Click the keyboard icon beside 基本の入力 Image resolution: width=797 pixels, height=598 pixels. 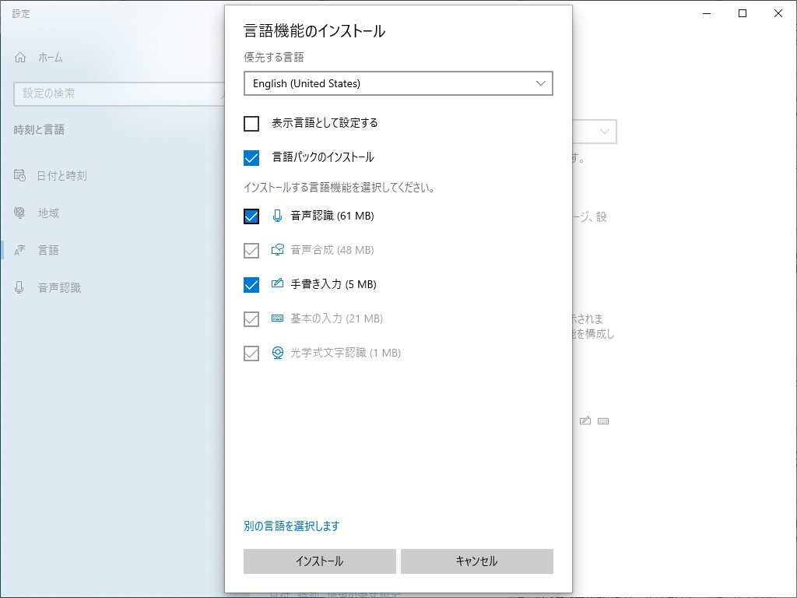click(277, 318)
